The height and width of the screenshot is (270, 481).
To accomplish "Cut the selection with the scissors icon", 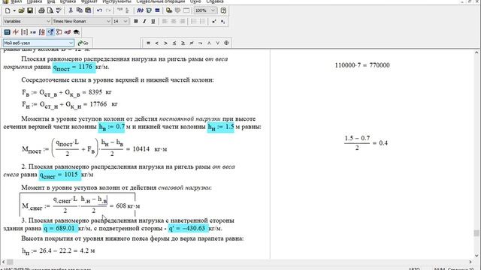I will pyautogui.click(x=71, y=10).
